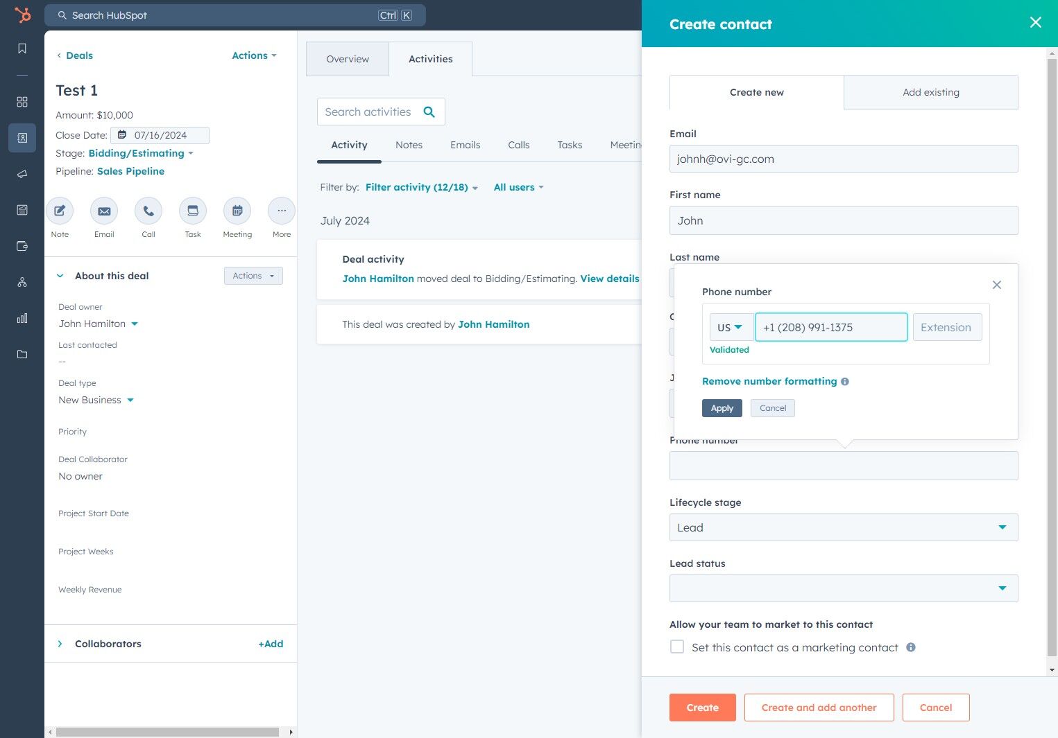This screenshot has width=1058, height=738.
Task: Collapse the About this deal section
Action: click(60, 276)
